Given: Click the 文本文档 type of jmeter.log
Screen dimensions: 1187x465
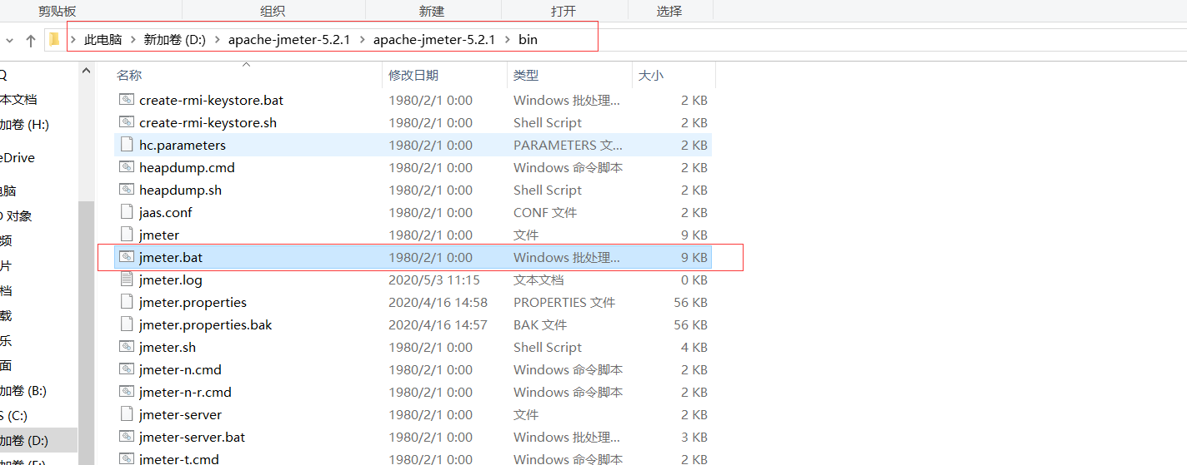Looking at the screenshot, I should pos(538,279).
